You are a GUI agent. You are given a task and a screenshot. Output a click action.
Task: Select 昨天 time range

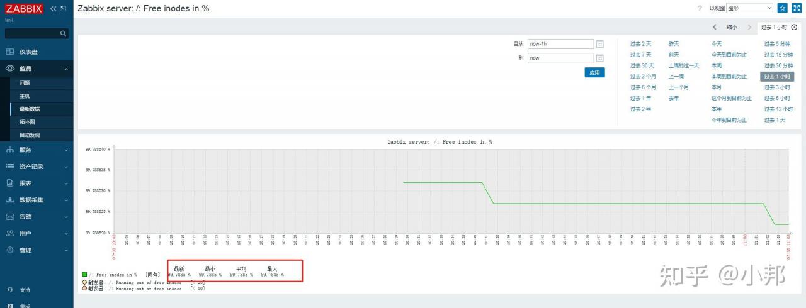coord(674,44)
